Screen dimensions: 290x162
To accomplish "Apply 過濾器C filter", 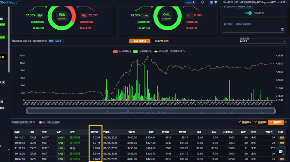I will click(276, 122).
